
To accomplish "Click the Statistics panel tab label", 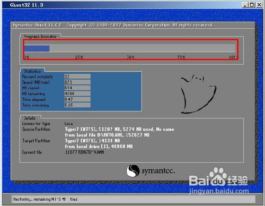I will pyautogui.click(x=32, y=71).
